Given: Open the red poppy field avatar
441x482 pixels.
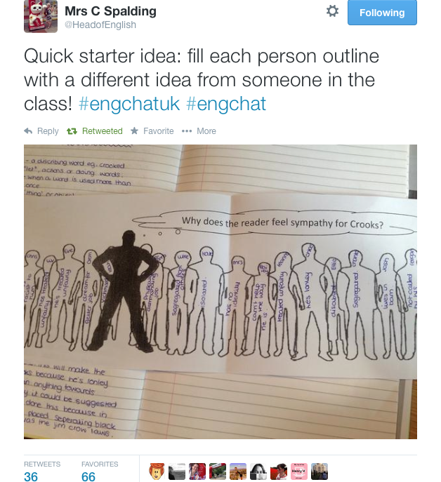Looking at the screenshot, I should [x=279, y=471].
